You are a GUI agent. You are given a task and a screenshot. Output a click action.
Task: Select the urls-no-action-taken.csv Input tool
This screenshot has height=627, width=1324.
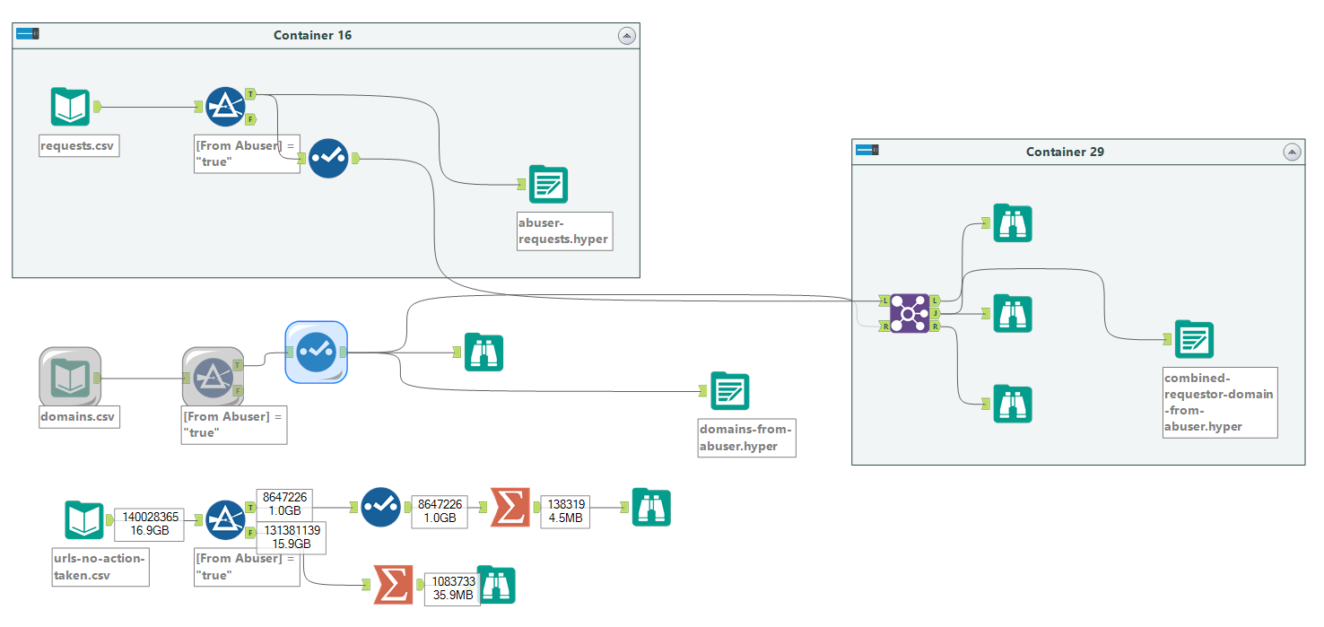pos(84,518)
